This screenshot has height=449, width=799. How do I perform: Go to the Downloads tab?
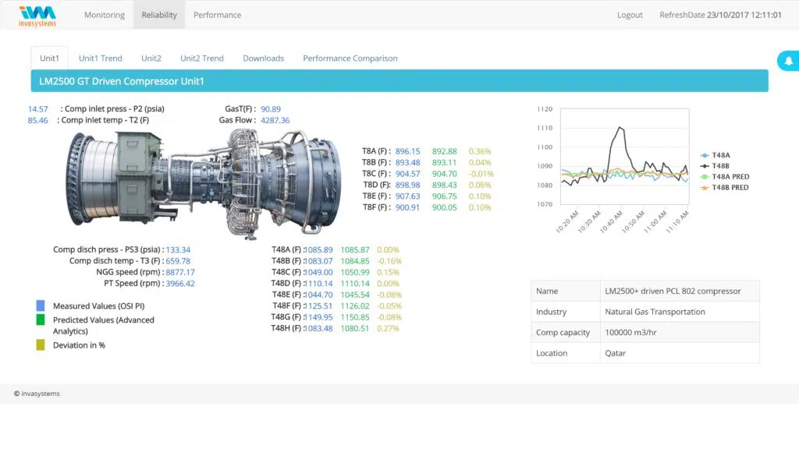[264, 58]
